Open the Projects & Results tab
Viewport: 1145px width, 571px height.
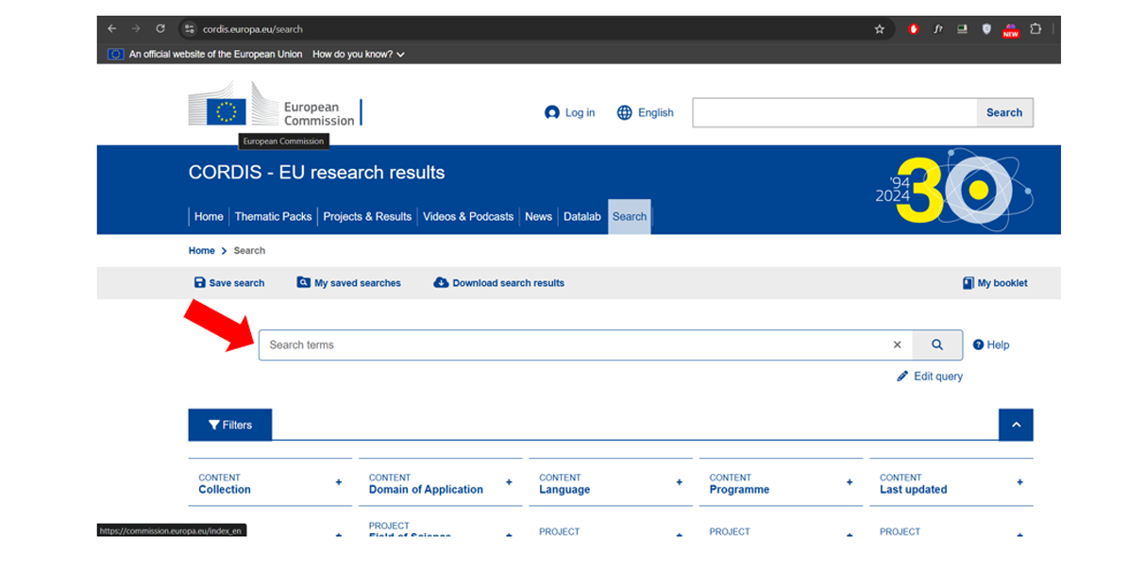(x=367, y=216)
